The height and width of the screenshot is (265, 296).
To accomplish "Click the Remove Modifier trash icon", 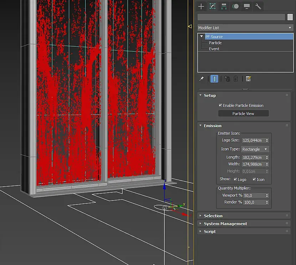I will click(236, 79).
